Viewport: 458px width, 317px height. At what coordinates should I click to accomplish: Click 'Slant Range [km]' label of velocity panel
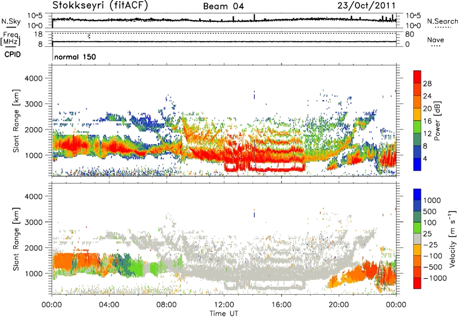pos(16,239)
